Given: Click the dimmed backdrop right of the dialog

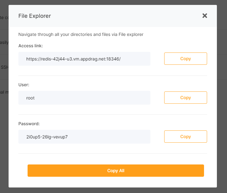Looking at the screenshot, I should coord(222,92).
